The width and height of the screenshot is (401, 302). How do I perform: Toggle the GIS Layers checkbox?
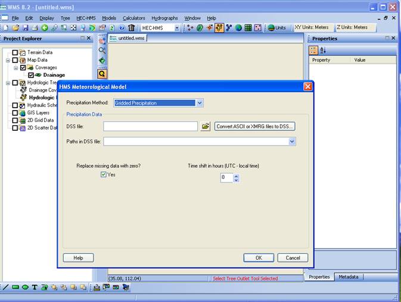click(15, 113)
